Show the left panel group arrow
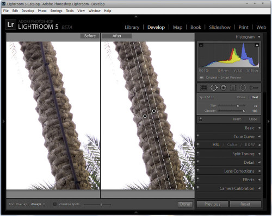272x216 pixels. 4,121
